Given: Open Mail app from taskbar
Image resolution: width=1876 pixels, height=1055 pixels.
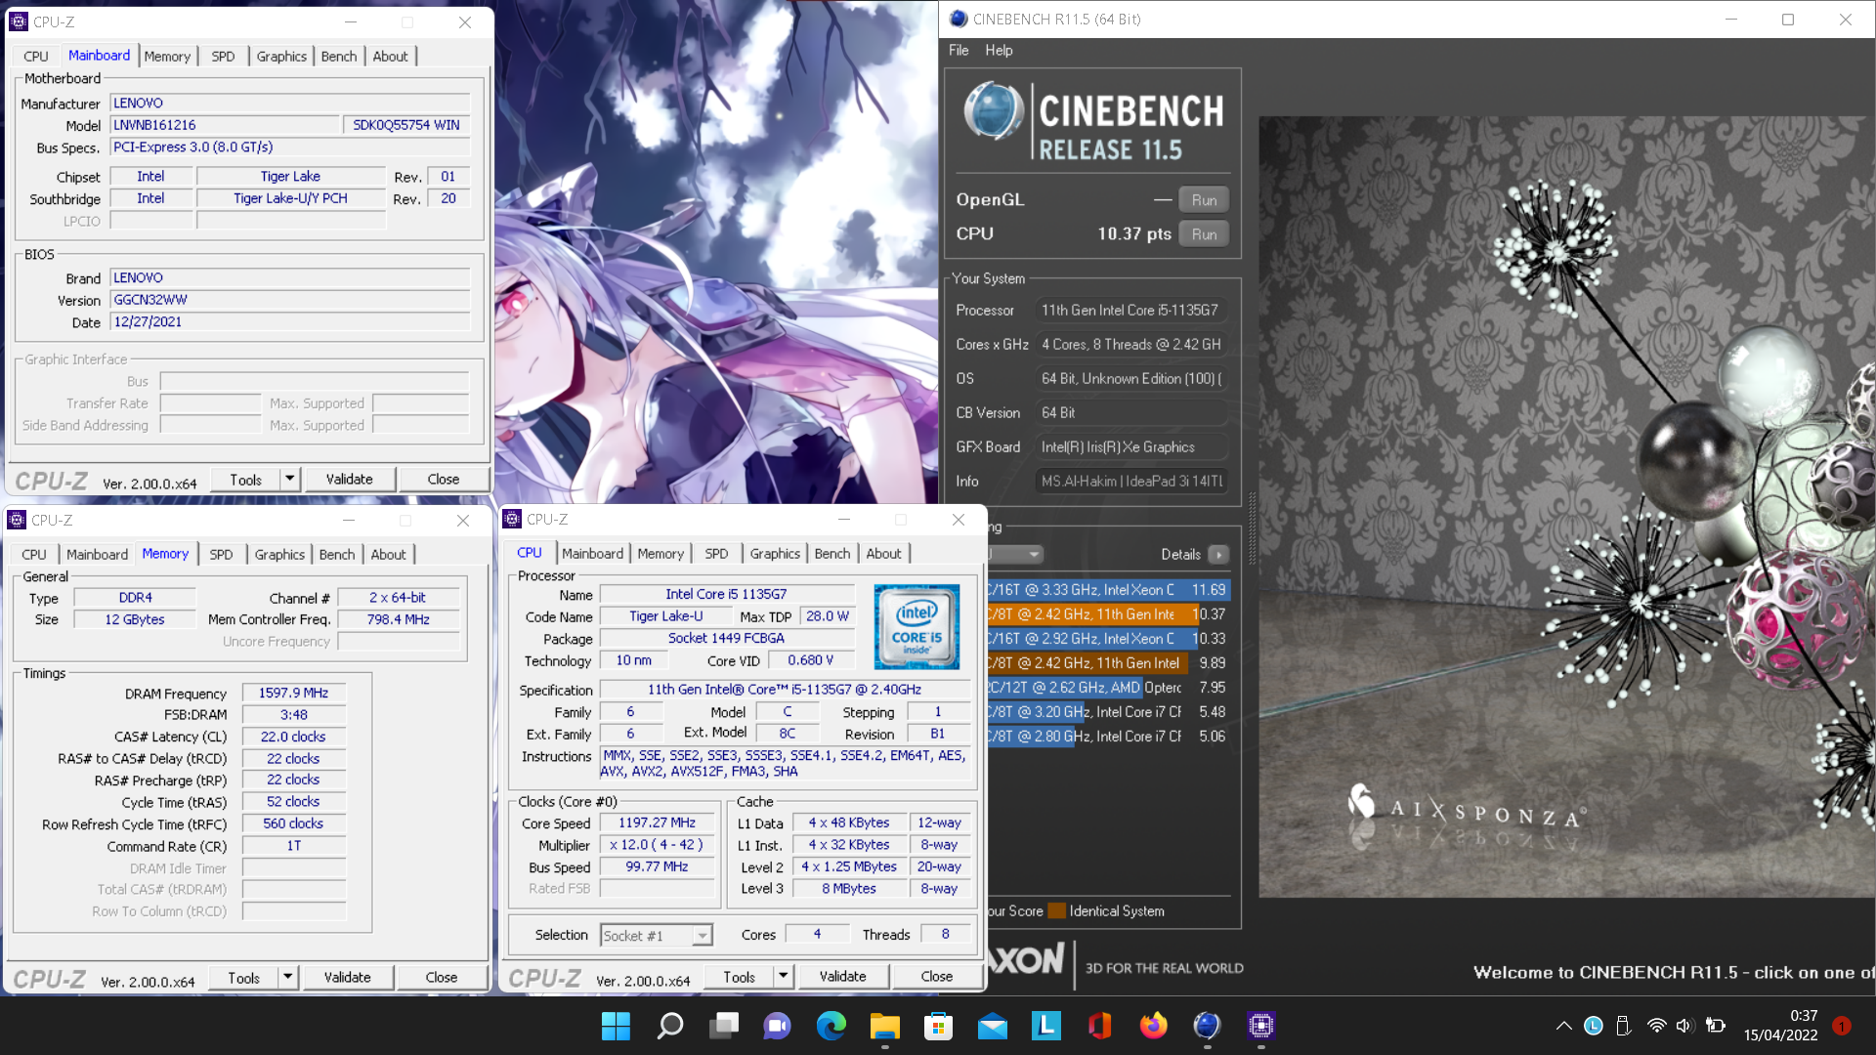Looking at the screenshot, I should (993, 1026).
